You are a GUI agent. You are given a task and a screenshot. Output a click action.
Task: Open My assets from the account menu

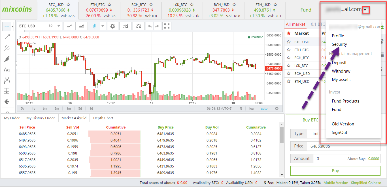pyautogui.click(x=341, y=80)
